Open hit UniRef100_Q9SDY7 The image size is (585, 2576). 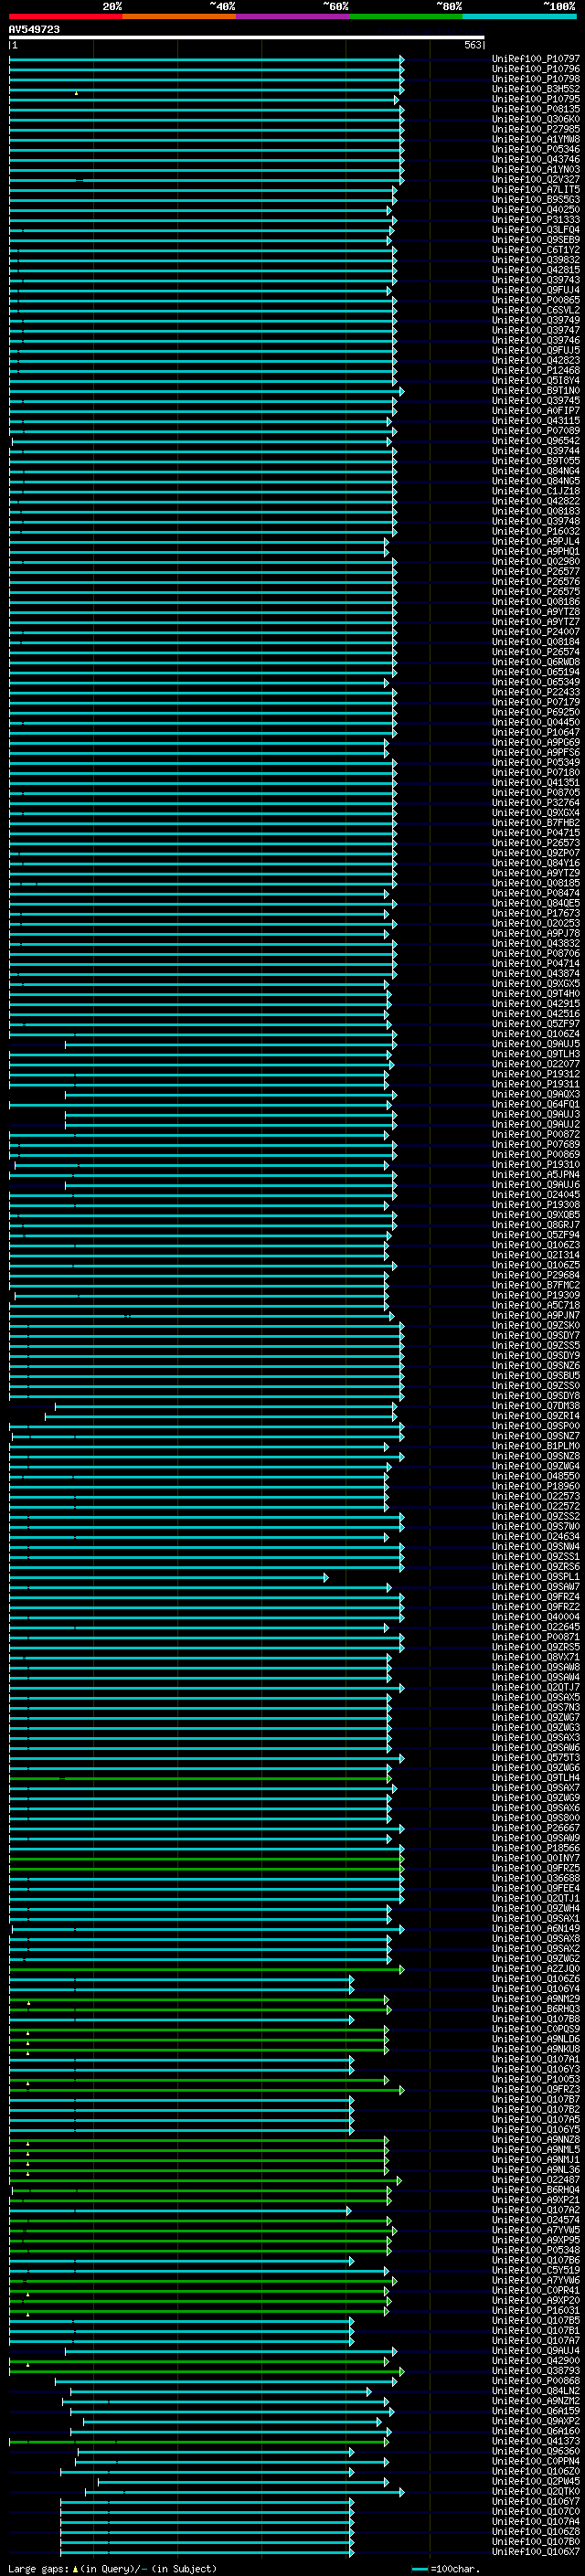pos(535,1335)
